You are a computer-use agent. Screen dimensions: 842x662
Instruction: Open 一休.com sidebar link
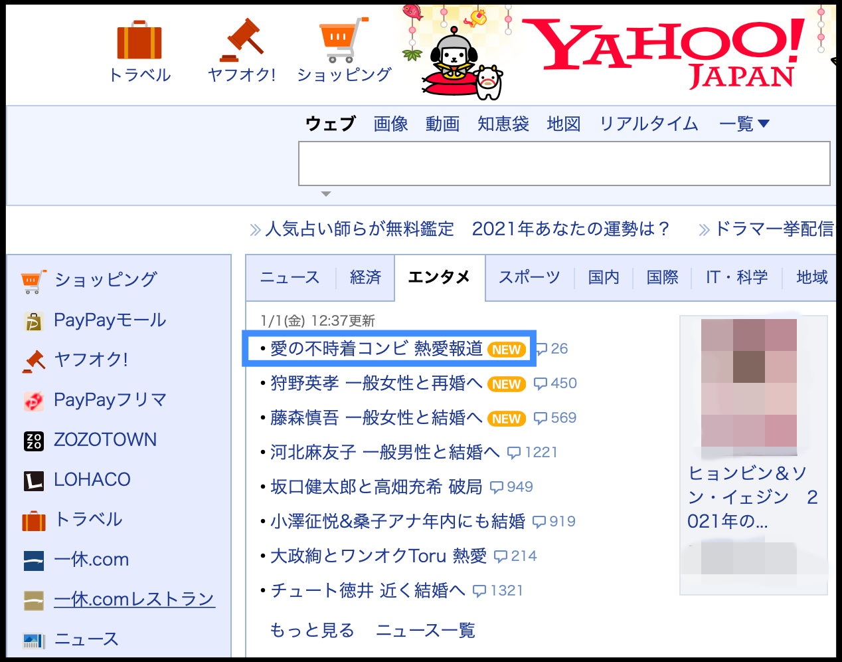(x=92, y=560)
